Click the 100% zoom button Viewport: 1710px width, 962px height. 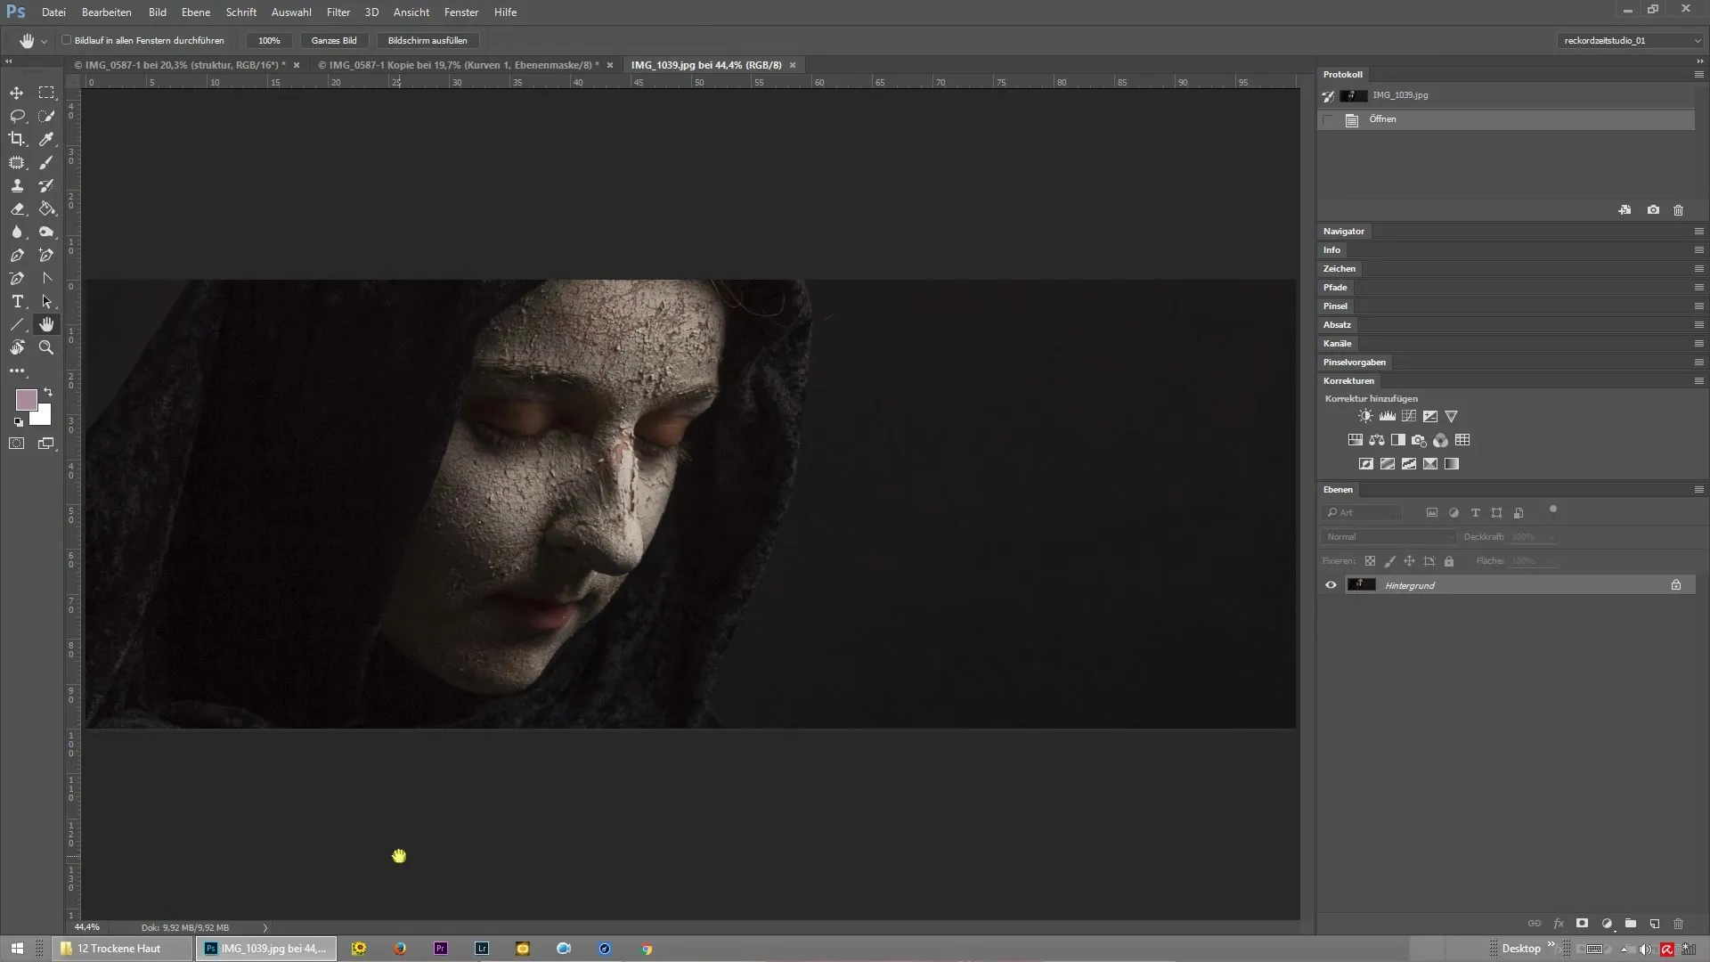(x=269, y=40)
